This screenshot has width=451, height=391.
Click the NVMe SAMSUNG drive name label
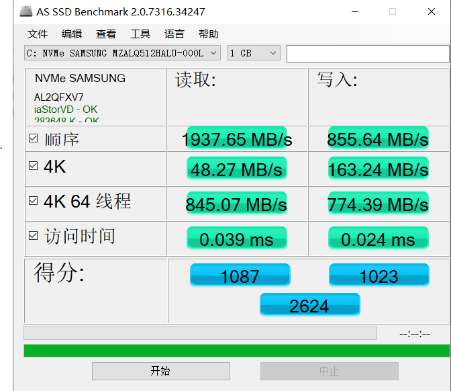point(81,79)
